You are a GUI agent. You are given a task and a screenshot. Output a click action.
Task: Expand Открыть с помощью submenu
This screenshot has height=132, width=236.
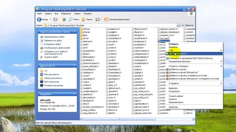(194, 66)
